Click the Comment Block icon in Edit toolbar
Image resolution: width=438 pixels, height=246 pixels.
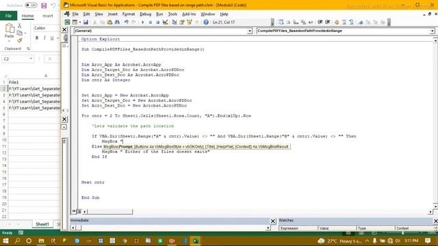pyautogui.click(x=344, y=22)
